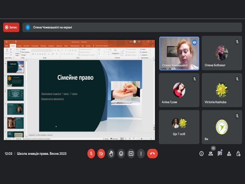Select Victoria Kashuba participant tile
This screenshot has height=184, width=245.
(222, 90)
